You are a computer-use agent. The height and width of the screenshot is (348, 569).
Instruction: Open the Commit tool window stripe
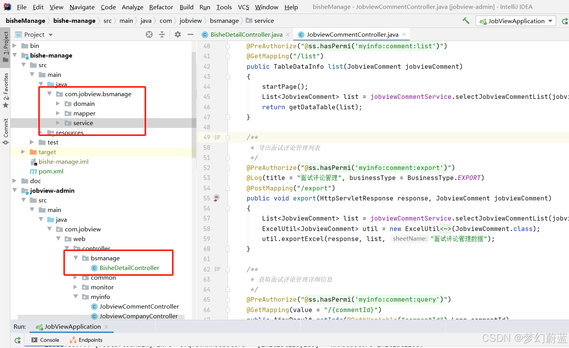click(x=5, y=131)
